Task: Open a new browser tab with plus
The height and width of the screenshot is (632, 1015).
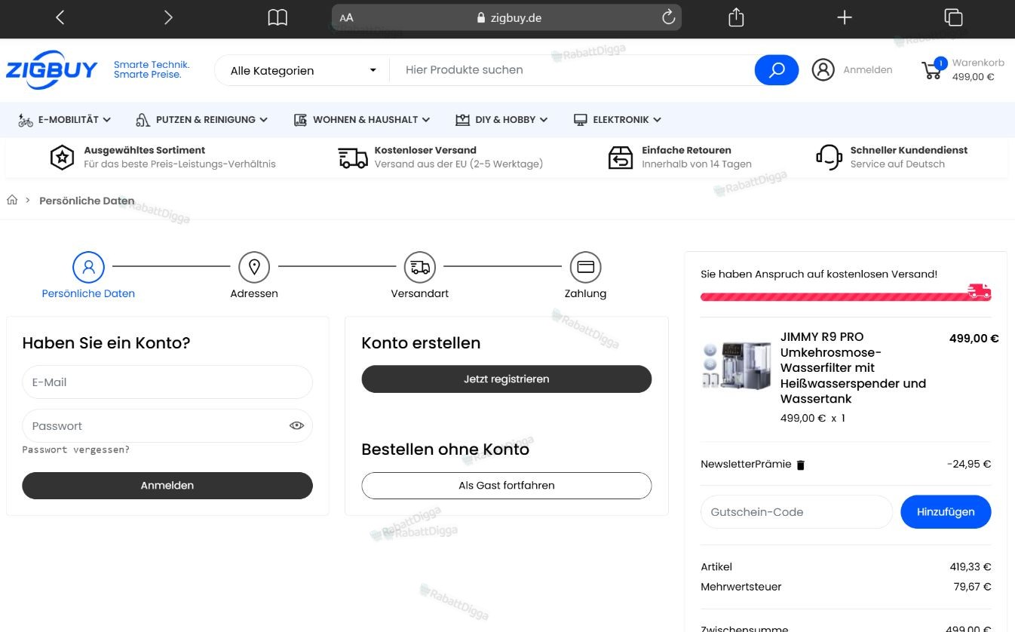Action: 845,17
